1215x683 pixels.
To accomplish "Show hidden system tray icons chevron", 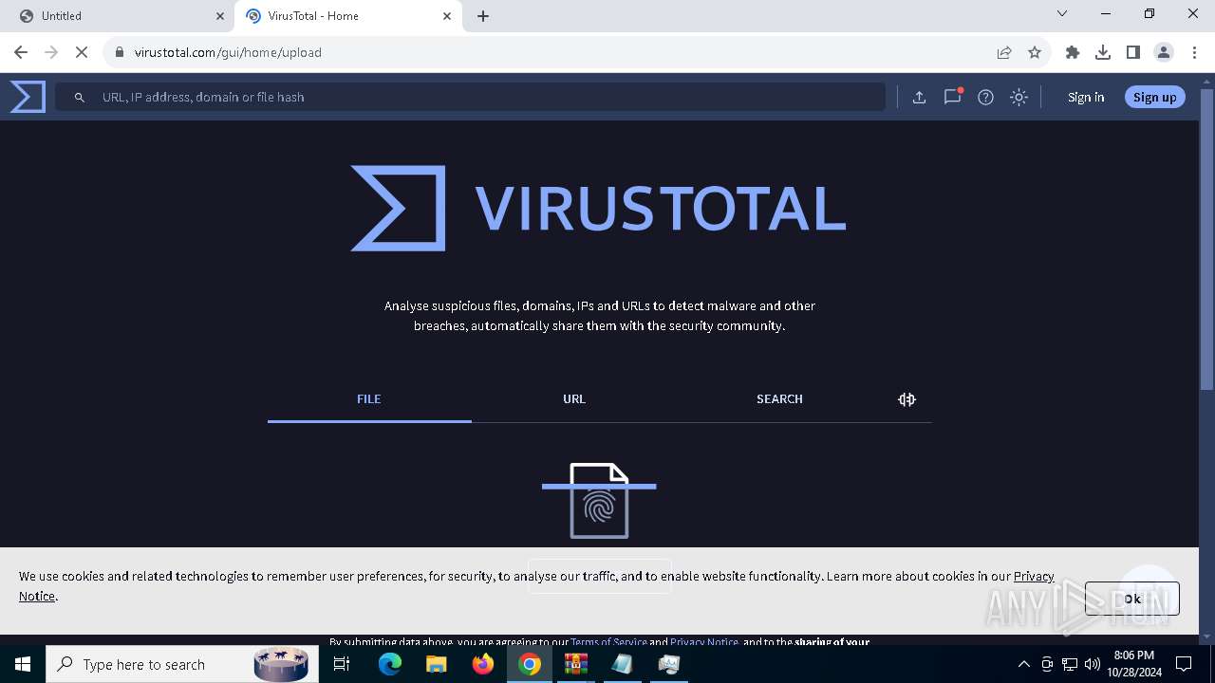I will coord(1023,664).
